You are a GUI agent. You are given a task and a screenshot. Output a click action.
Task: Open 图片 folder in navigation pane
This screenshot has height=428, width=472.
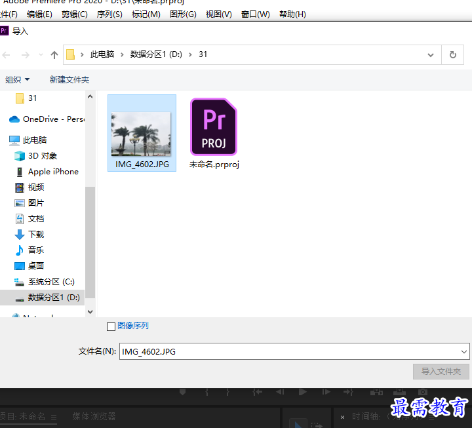point(36,203)
